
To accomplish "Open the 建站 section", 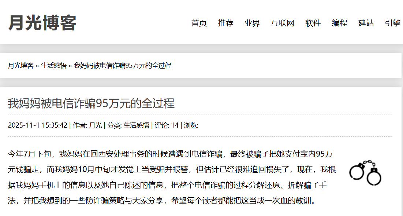I will (366, 23).
